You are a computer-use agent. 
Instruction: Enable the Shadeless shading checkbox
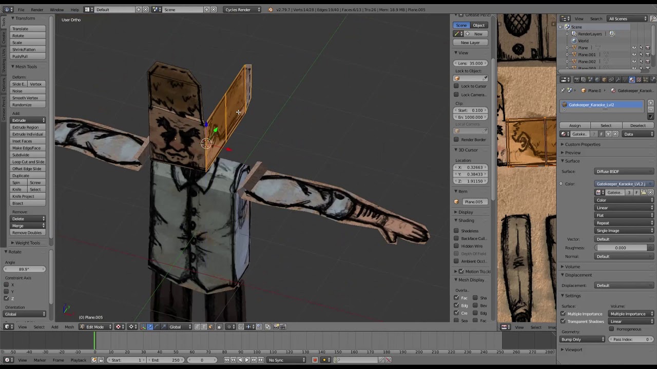point(456,231)
